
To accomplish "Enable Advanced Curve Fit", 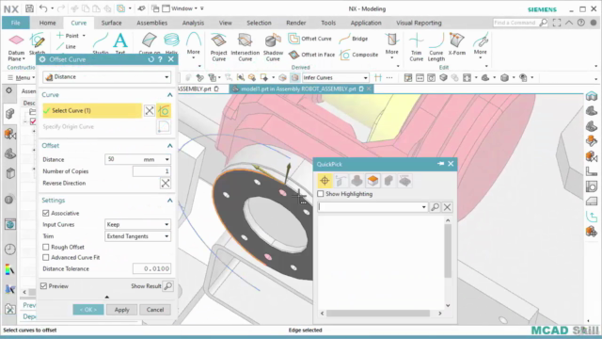I will click(x=46, y=257).
